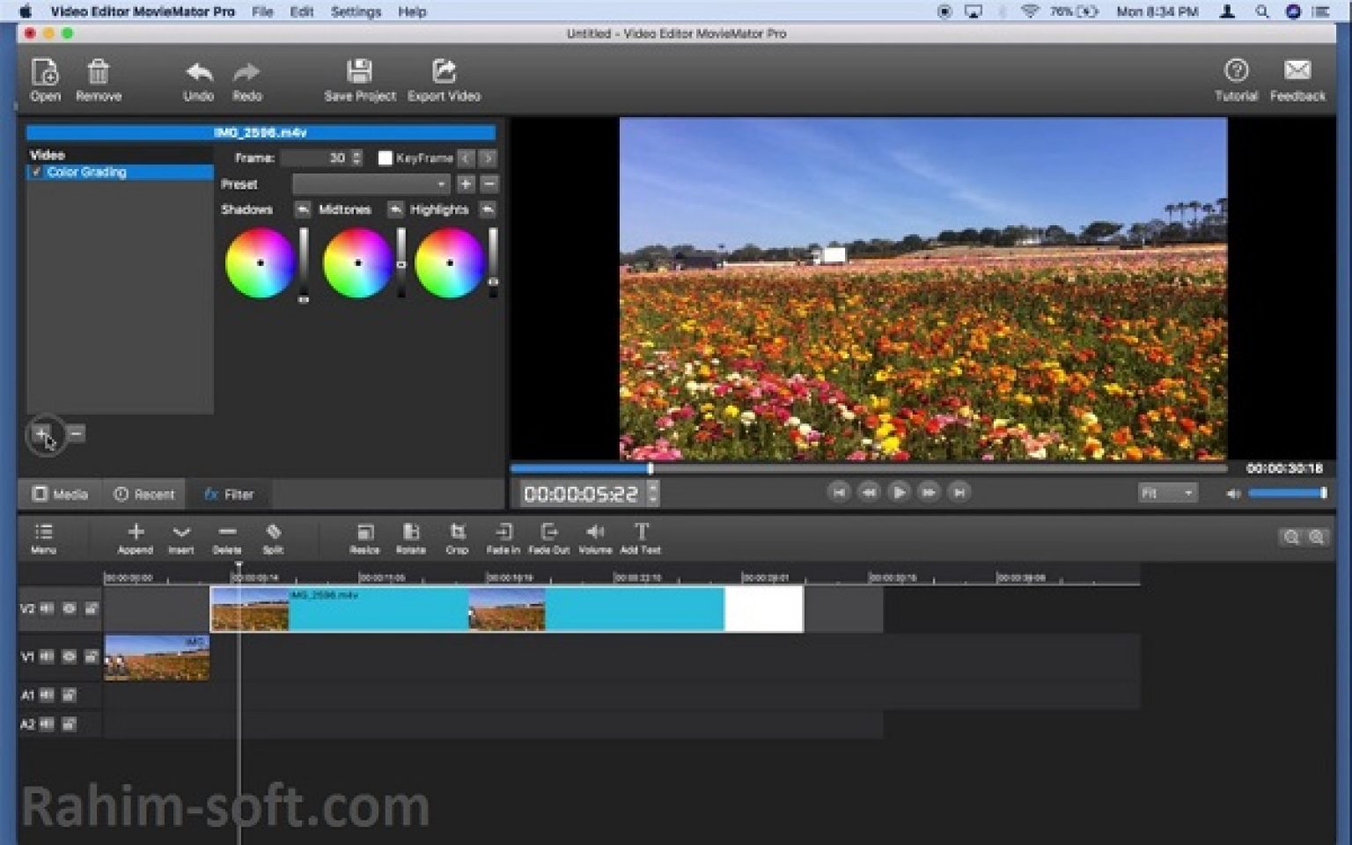Image resolution: width=1352 pixels, height=845 pixels.
Task: Append clip to the timeline
Action: coord(136,537)
